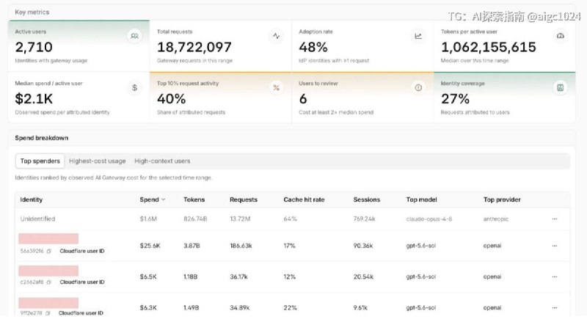The height and width of the screenshot is (319, 587).
Task: Copy user ID 56a392f6
Action: (48, 251)
